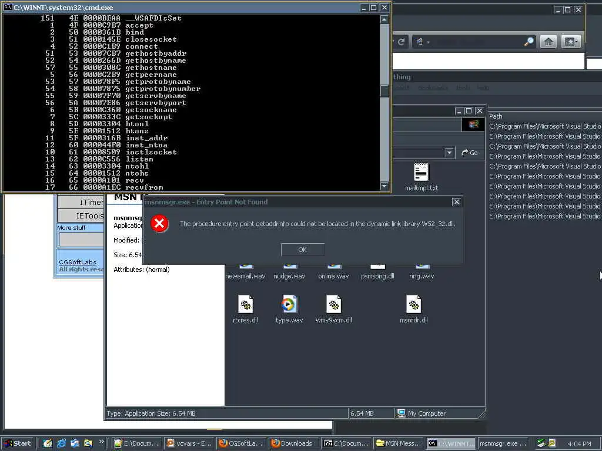Minimize the MSN Messenger Explorer window
602x451 pixels.
pyautogui.click(x=459, y=111)
